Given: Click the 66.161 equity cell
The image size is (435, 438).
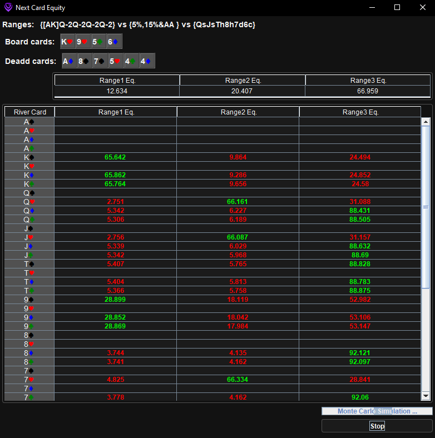Looking at the screenshot, I should click(238, 202).
